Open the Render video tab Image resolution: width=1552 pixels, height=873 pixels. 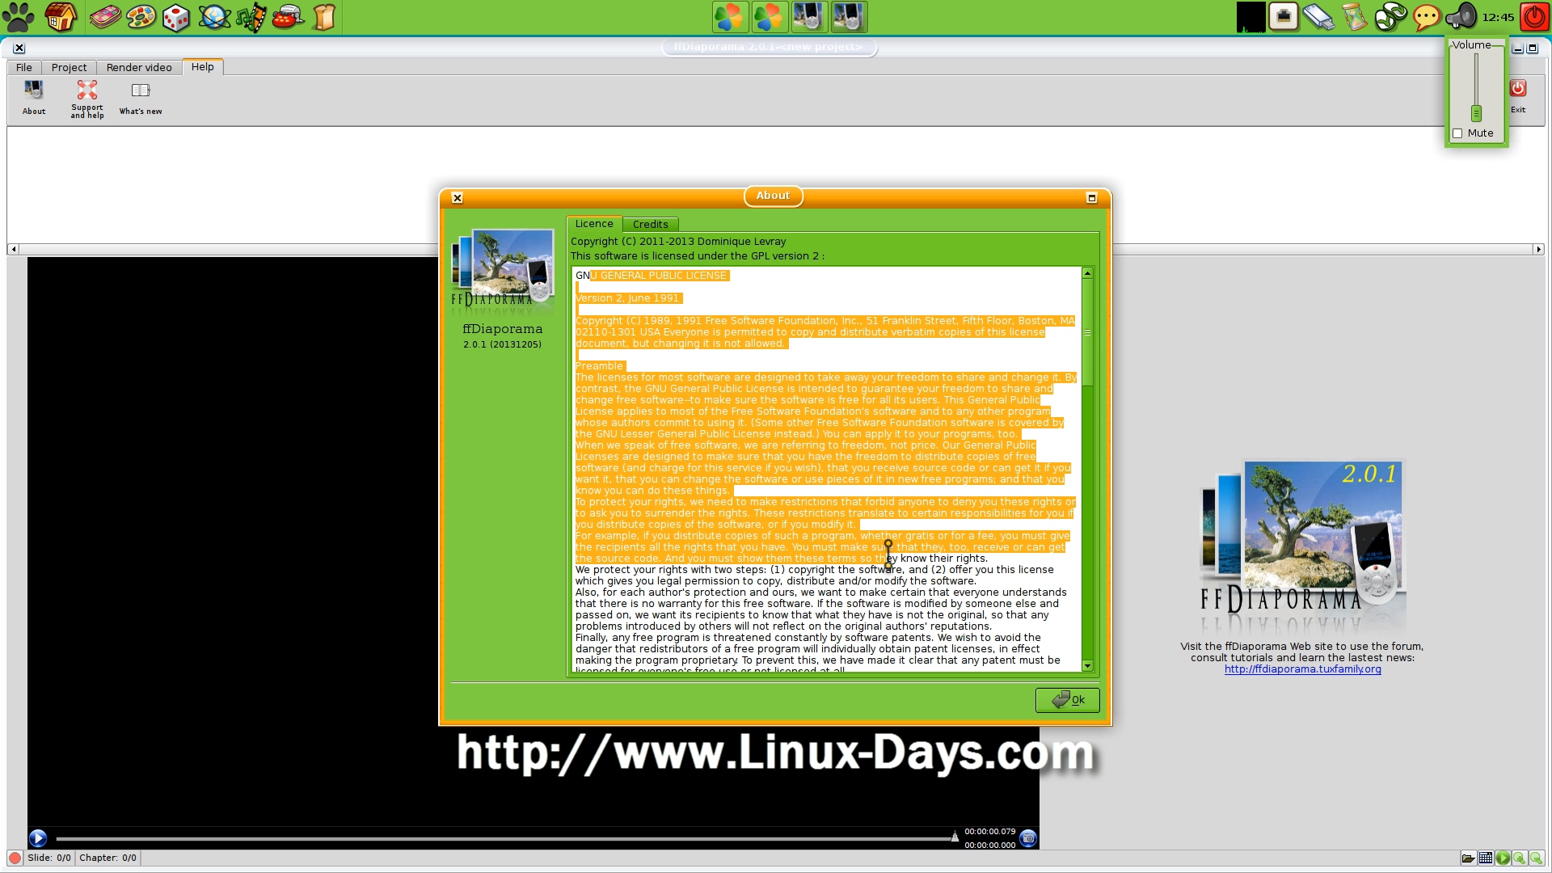[139, 68]
